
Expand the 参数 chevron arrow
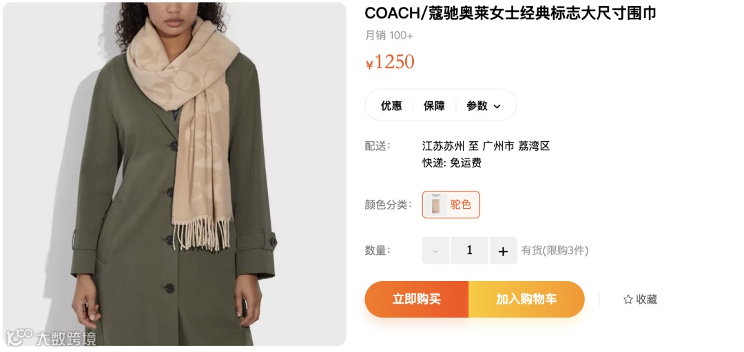point(497,106)
